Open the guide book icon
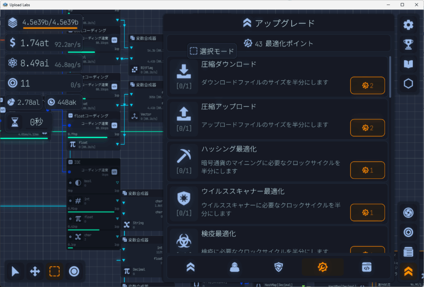This screenshot has height=287, width=424. coord(408,64)
